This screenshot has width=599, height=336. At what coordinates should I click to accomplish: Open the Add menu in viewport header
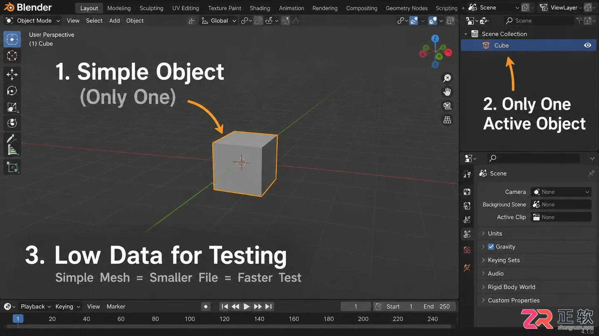(114, 21)
